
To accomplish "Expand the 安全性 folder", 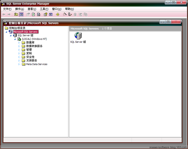I will [x=19, y=57].
